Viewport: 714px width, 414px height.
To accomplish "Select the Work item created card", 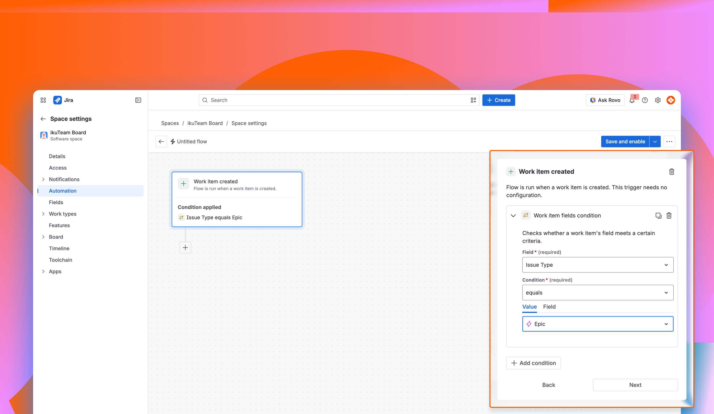I will coord(237,199).
